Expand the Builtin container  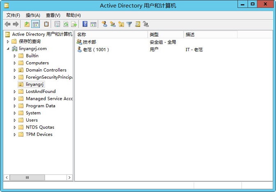[15, 56]
